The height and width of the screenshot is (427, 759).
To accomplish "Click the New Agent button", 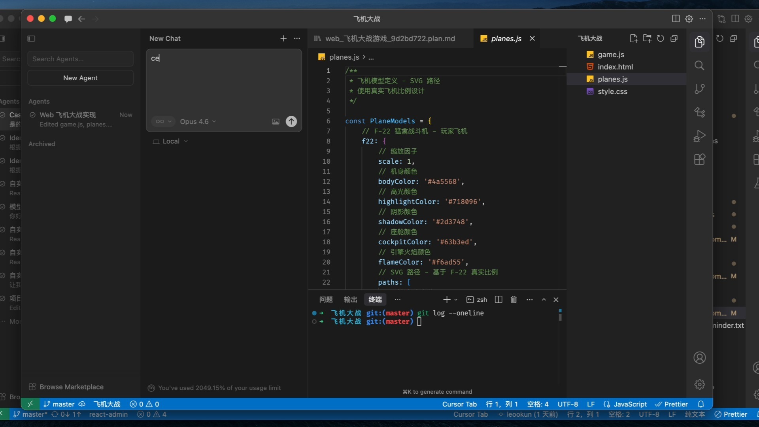I will pos(80,78).
